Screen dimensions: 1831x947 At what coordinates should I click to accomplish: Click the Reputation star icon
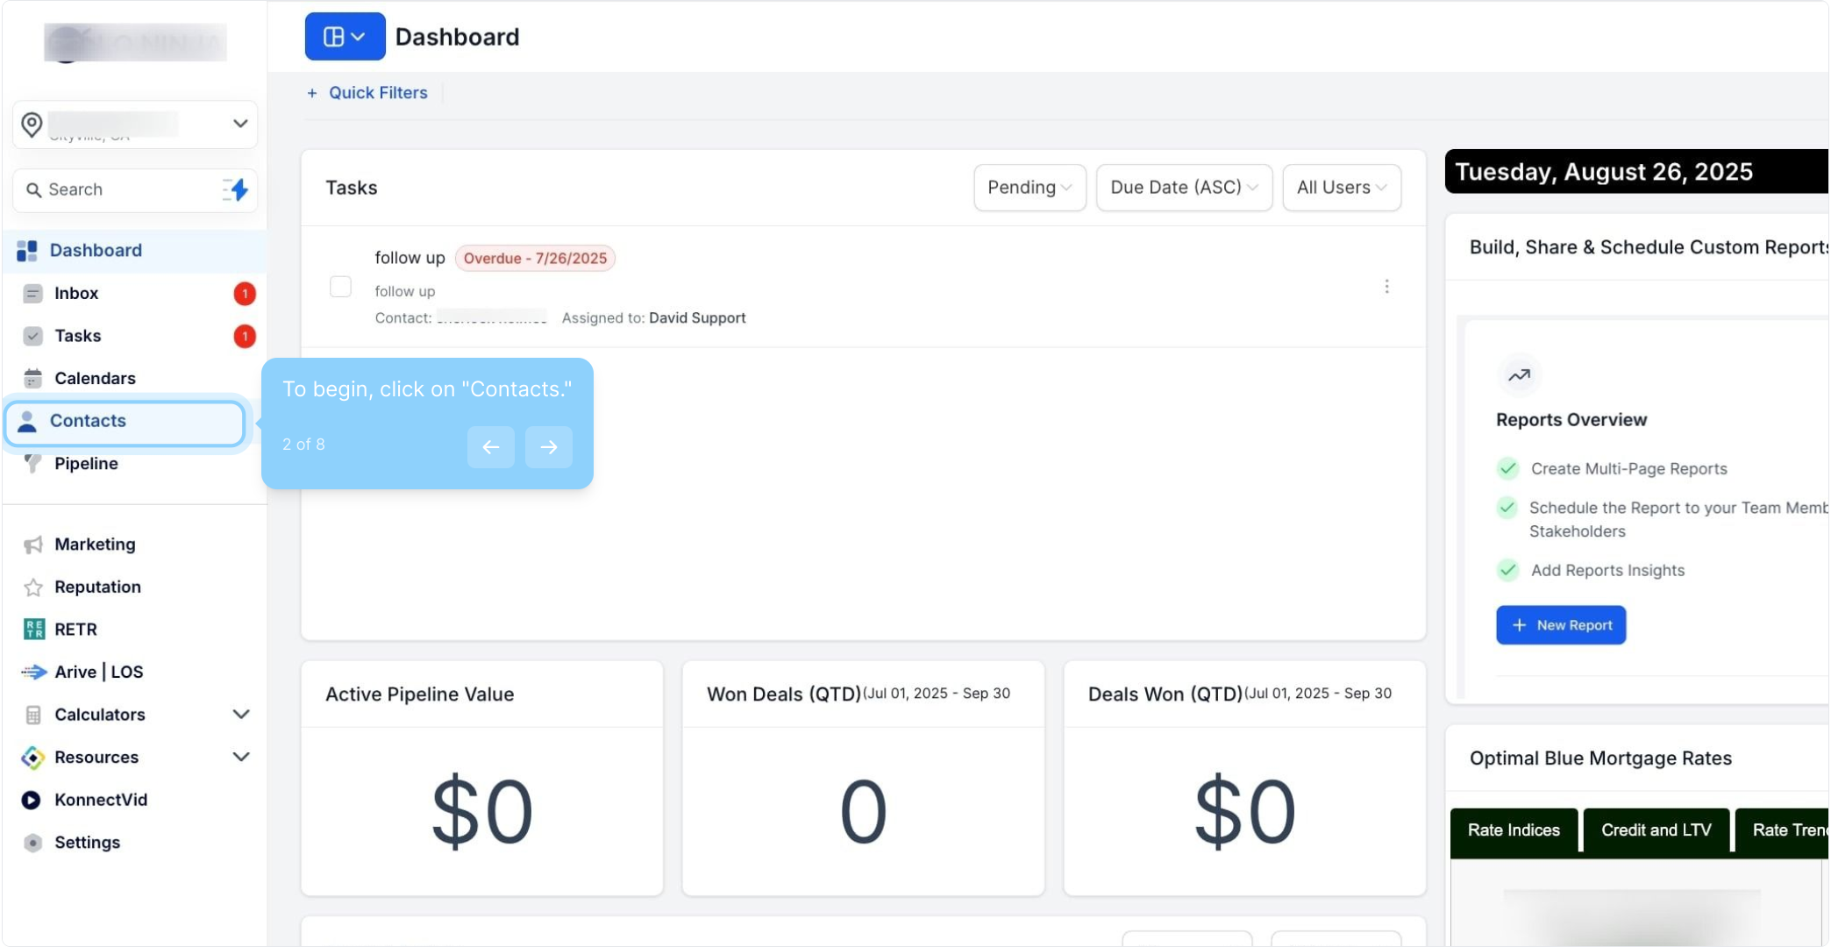click(33, 587)
